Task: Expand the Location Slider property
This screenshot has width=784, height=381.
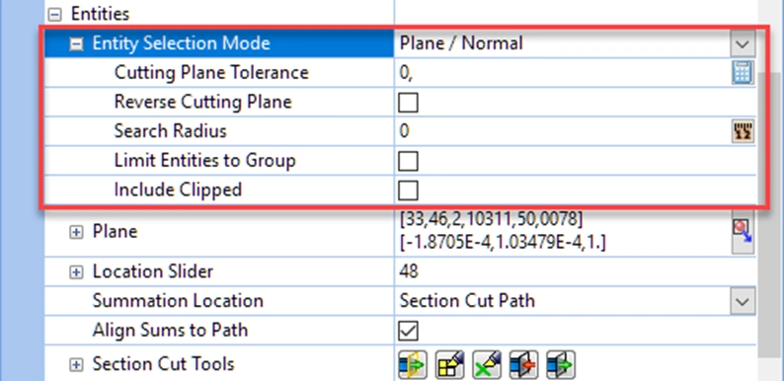Action: point(76,272)
